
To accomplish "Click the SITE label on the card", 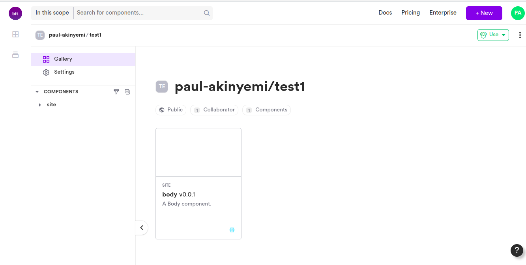I will 167,185.
